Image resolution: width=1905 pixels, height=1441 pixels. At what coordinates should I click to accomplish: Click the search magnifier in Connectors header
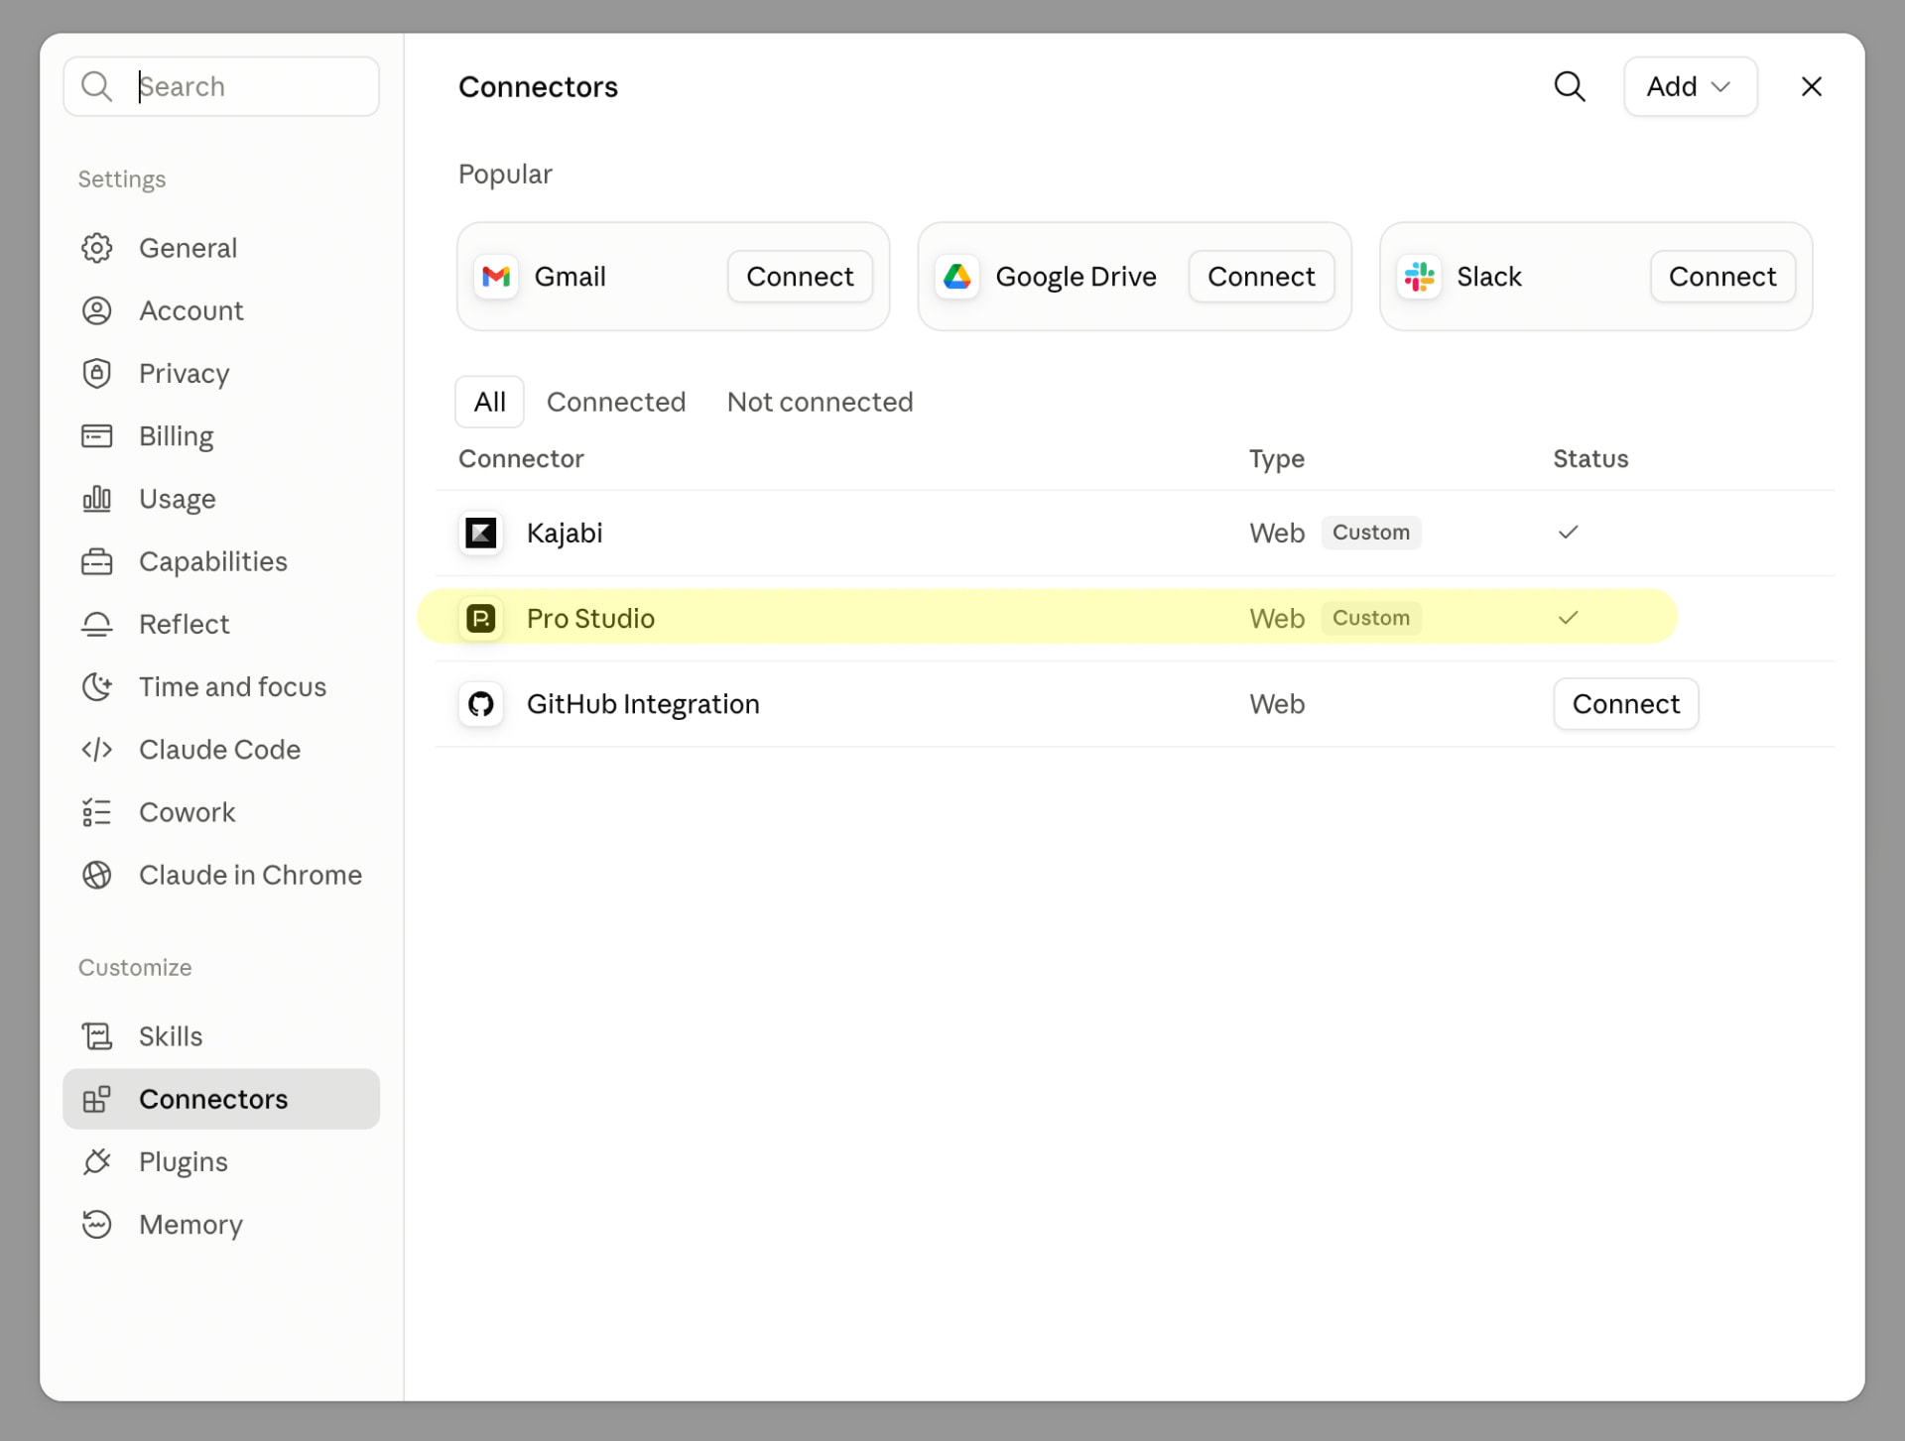click(1570, 87)
